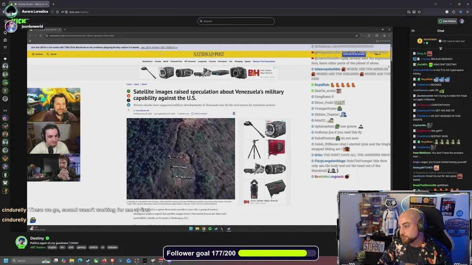
Task: Expand chat leaderboard with down arrow
Action: tap(441, 48)
